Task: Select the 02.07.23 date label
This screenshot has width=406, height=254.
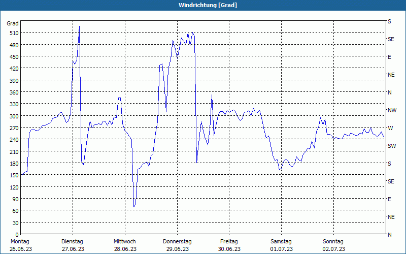Action: [334, 249]
